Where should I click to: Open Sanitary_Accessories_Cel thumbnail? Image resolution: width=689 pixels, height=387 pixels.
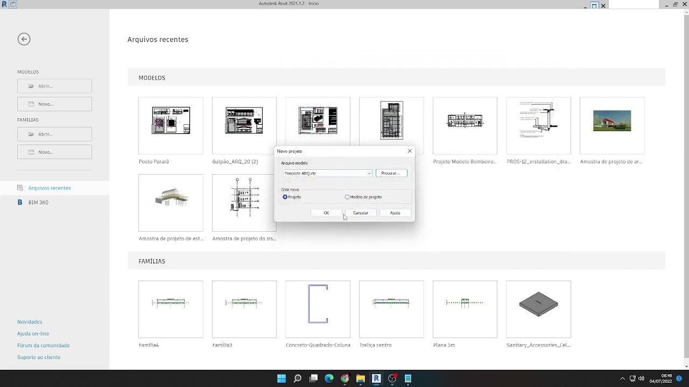click(x=539, y=309)
